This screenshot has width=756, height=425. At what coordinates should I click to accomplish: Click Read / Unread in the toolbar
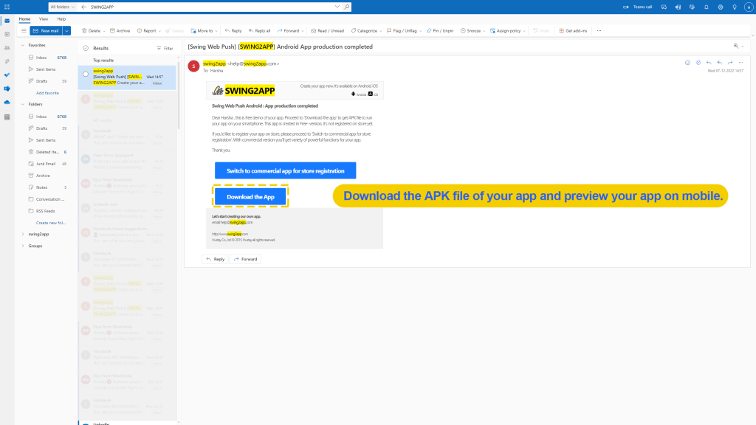tap(327, 31)
